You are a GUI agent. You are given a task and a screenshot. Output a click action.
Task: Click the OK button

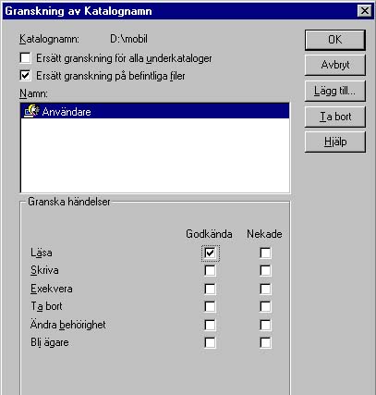point(335,40)
